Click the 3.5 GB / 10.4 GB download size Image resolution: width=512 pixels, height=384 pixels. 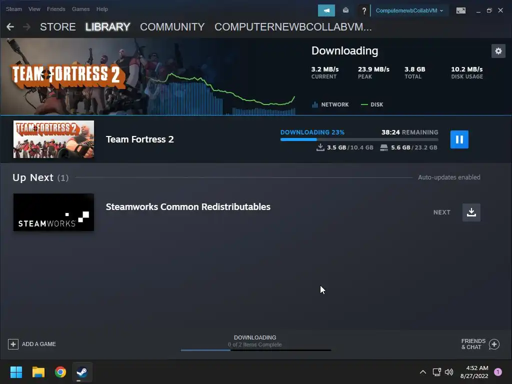345,147
